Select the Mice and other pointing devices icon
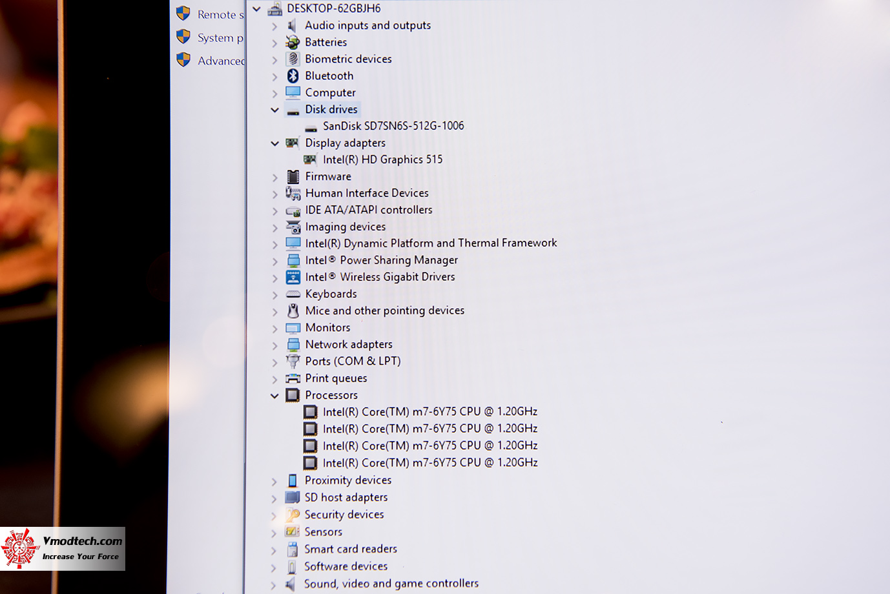 [x=293, y=311]
